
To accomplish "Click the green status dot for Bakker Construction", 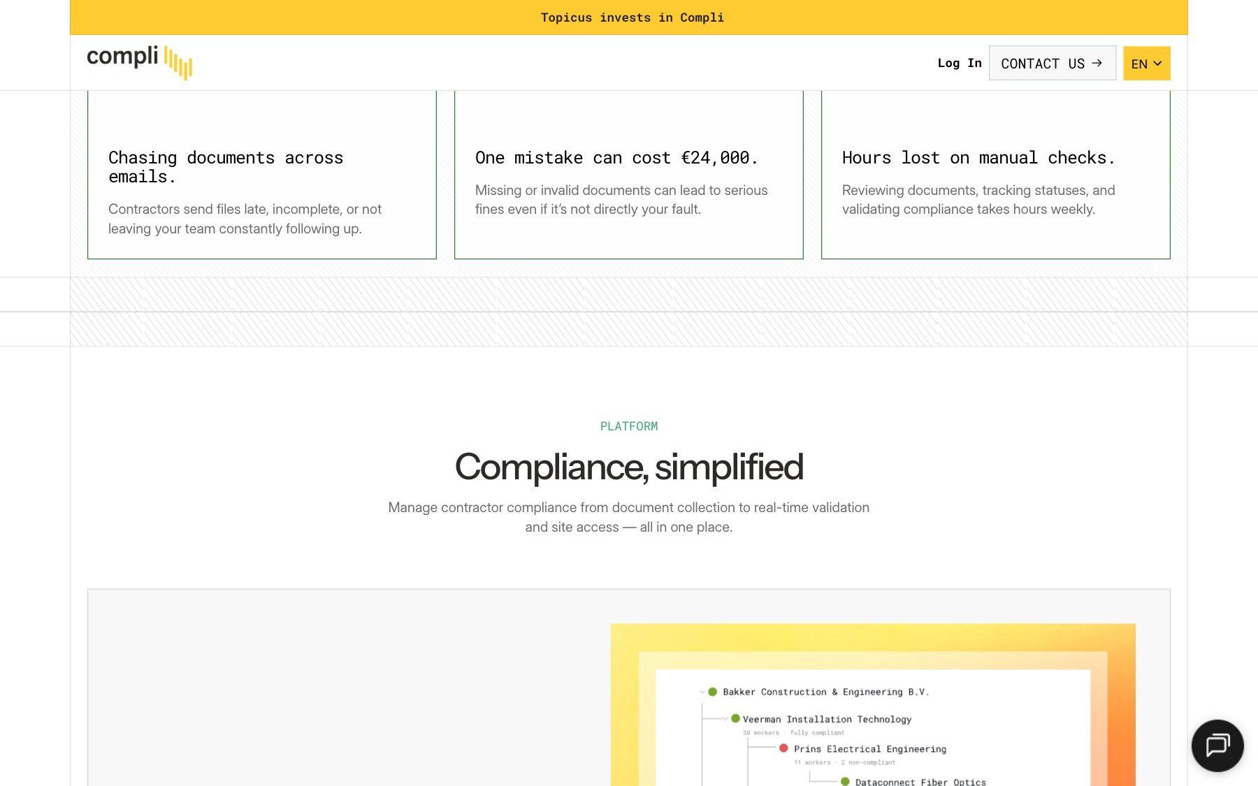I will click(712, 692).
